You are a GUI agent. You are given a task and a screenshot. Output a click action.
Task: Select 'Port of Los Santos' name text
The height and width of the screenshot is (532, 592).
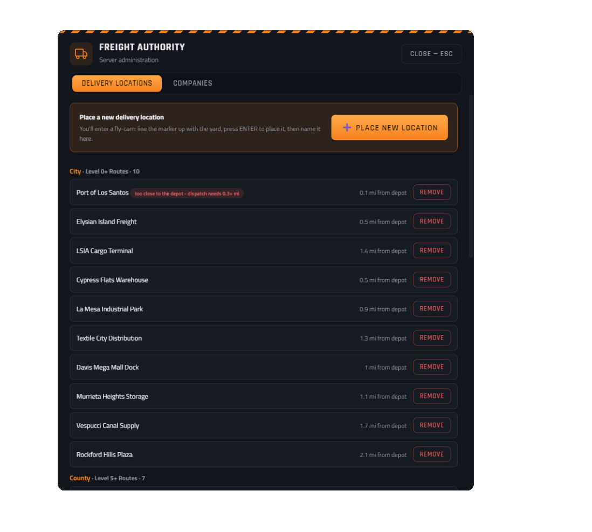[x=102, y=192]
